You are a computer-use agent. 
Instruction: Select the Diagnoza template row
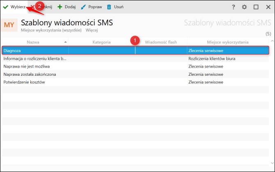point(135,50)
